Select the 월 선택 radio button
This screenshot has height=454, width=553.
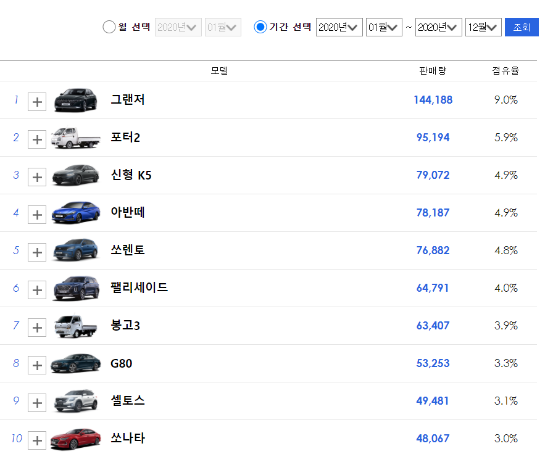(109, 27)
